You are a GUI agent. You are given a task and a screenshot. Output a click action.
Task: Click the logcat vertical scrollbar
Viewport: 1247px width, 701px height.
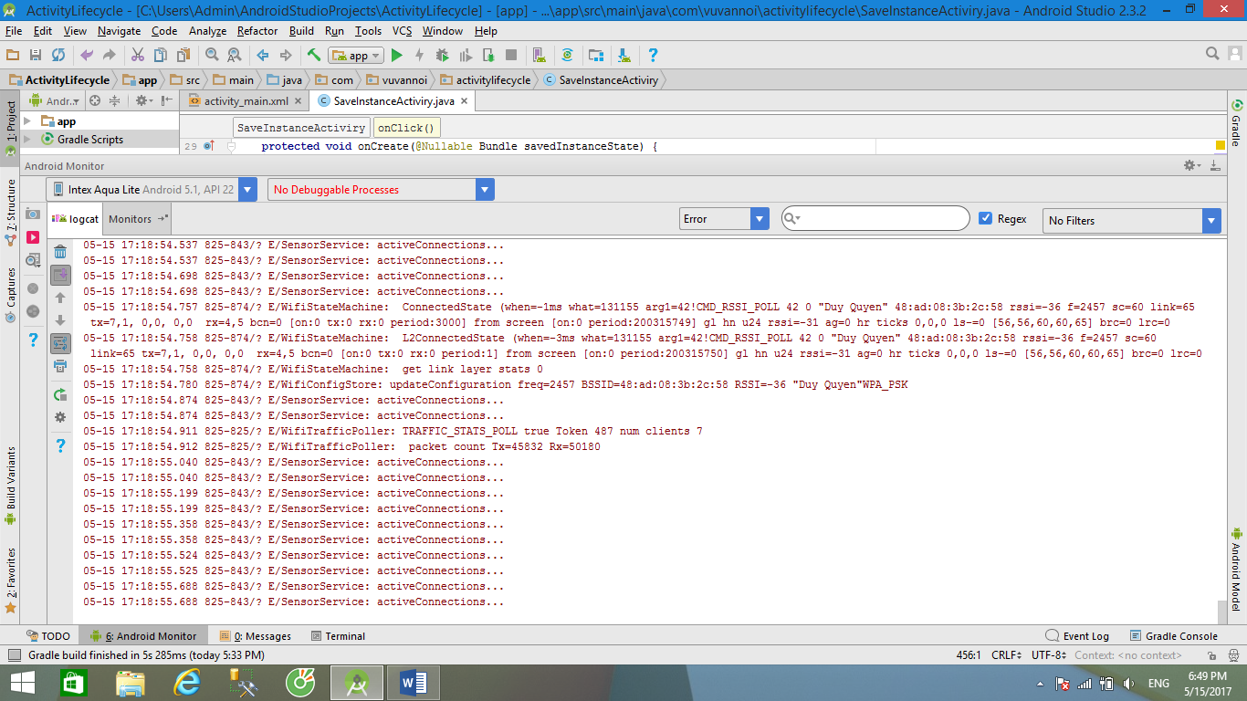click(1222, 612)
